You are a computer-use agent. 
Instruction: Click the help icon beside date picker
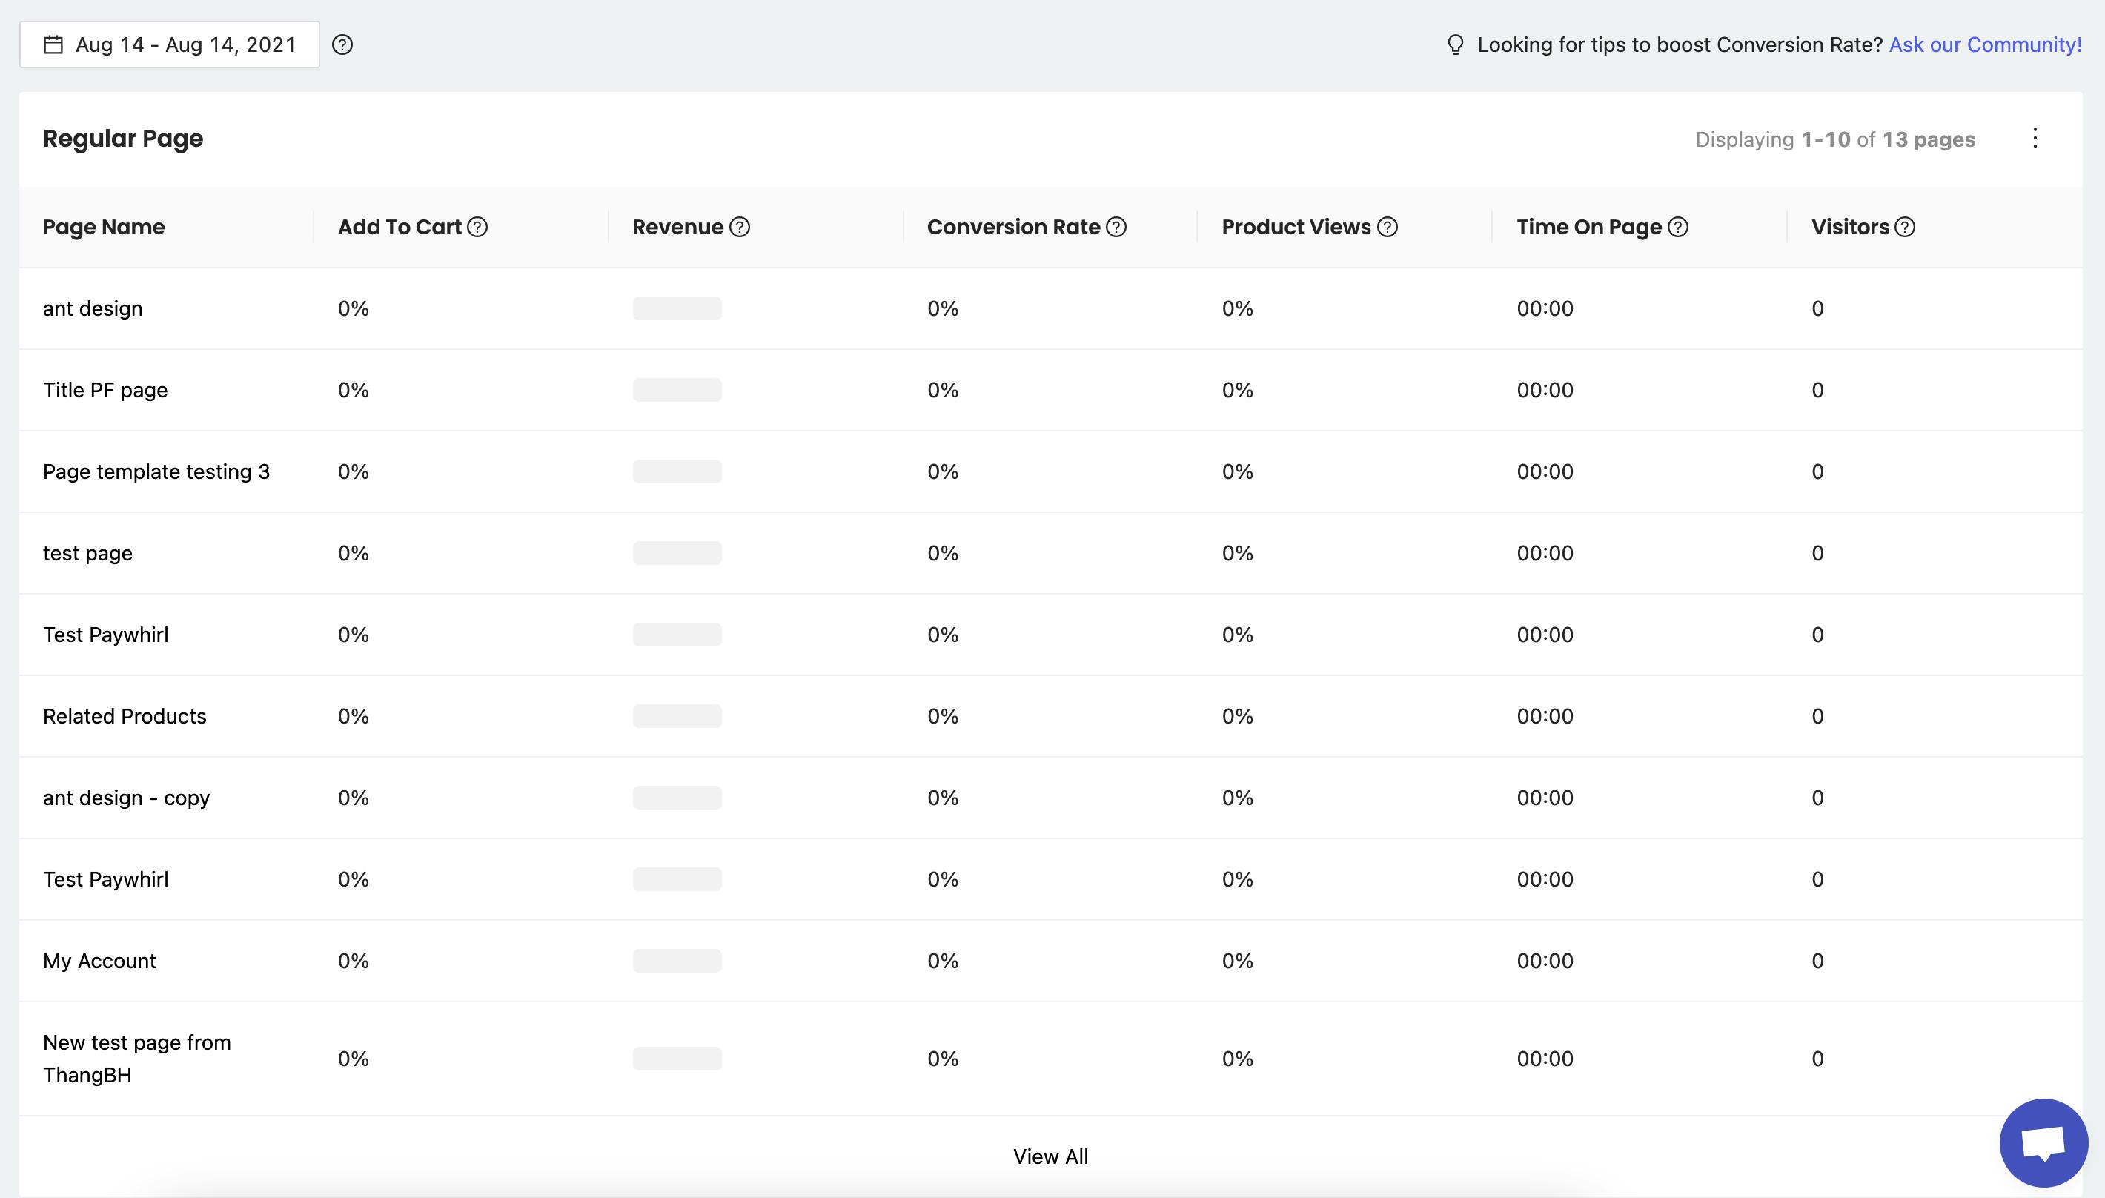[x=342, y=44]
